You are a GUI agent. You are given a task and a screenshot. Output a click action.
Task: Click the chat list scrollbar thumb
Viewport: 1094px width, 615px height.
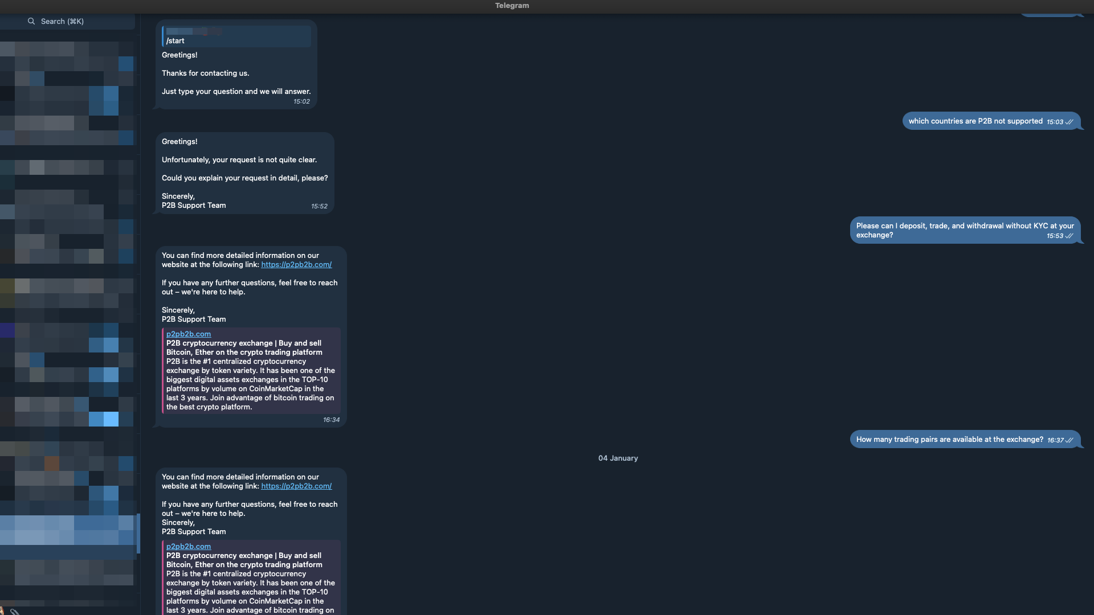tap(138, 534)
